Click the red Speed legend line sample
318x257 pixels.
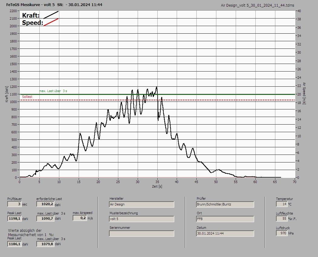pos(51,22)
